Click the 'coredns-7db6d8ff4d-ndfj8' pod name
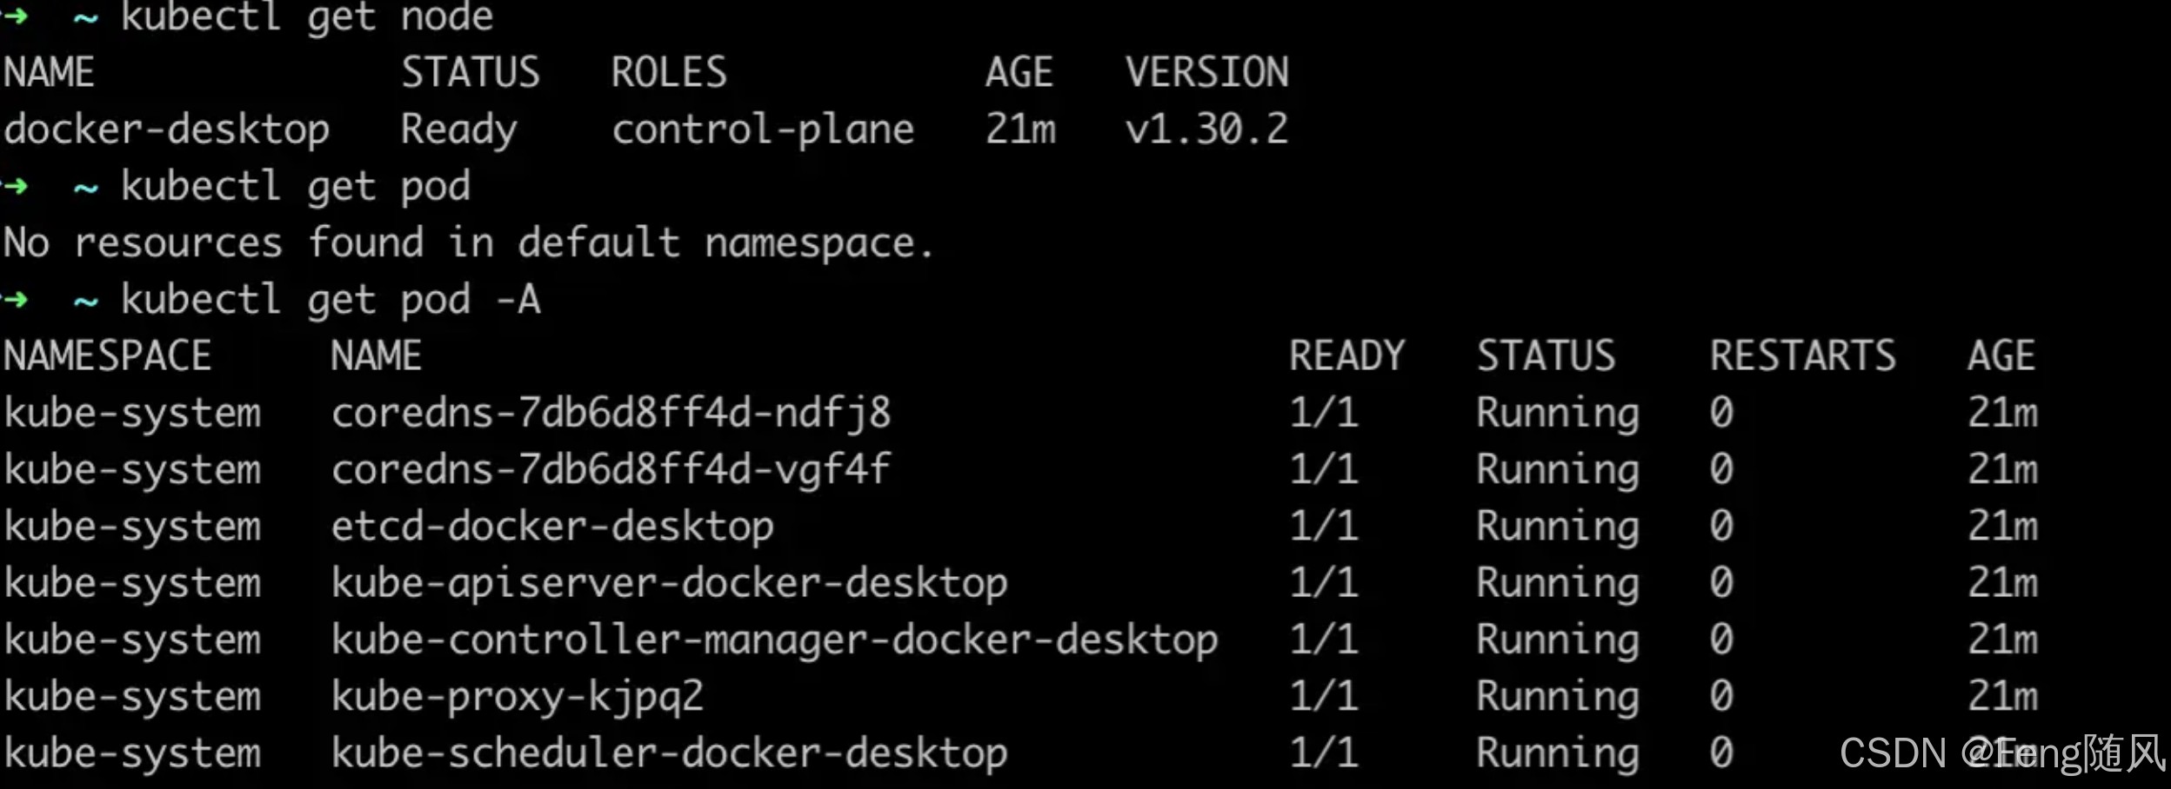Screen dimensions: 2171x789 tap(611, 414)
